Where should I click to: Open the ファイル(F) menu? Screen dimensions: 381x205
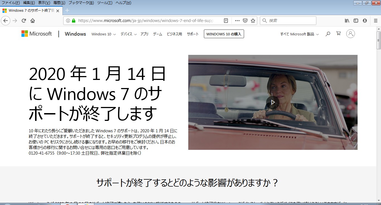11,3
